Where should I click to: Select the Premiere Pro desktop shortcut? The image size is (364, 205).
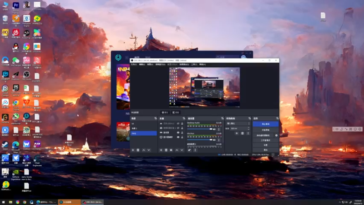[16, 7]
